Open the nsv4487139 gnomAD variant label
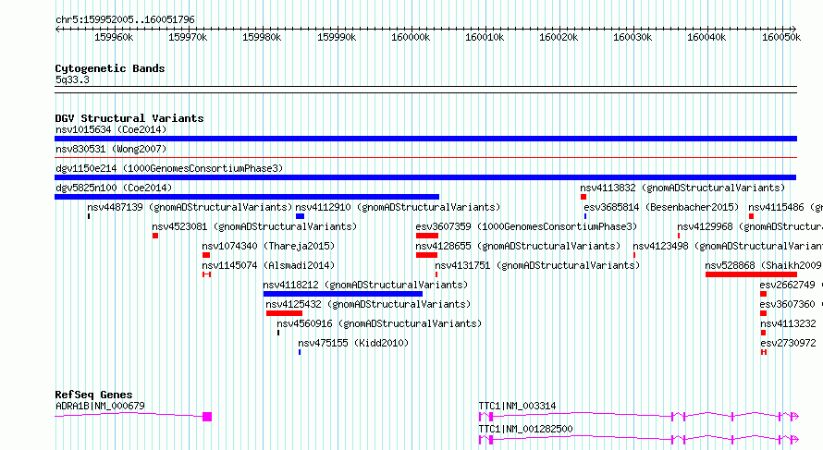The height and width of the screenshot is (450, 823). click(x=190, y=207)
